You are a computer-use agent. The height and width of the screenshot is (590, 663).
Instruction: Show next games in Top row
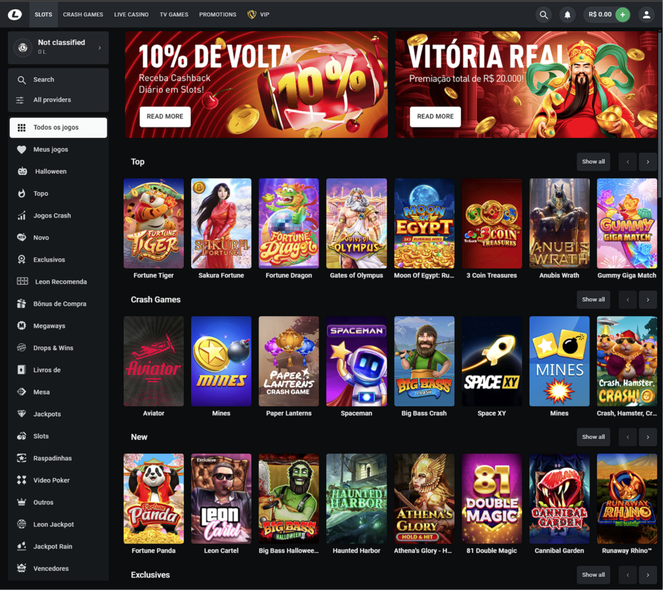point(647,161)
